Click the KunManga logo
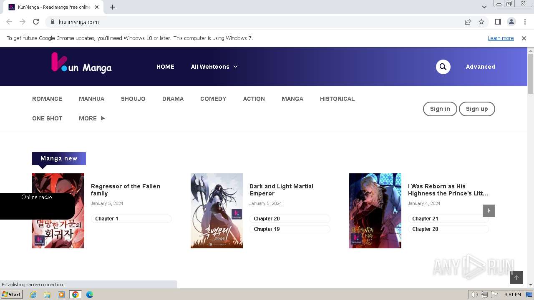This screenshot has height=300, width=534. pos(81,63)
